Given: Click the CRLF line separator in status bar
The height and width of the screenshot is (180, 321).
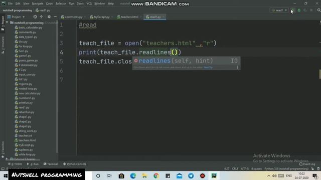Looking at the screenshot, I should click(235, 169).
